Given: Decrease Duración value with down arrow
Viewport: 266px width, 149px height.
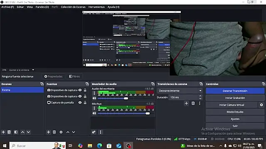Looking at the screenshot, I should [x=200, y=99].
